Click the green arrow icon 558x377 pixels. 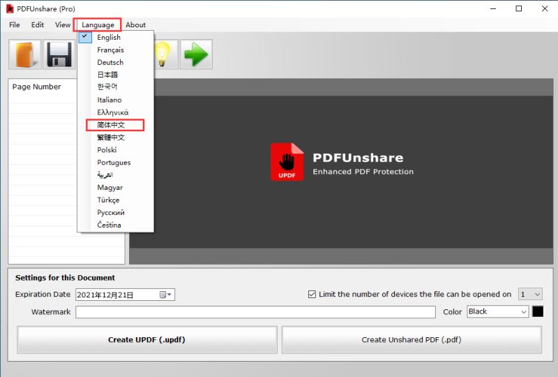196,54
